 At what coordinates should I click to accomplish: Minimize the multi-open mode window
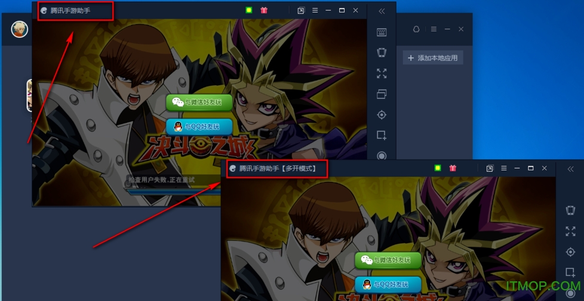[517, 168]
